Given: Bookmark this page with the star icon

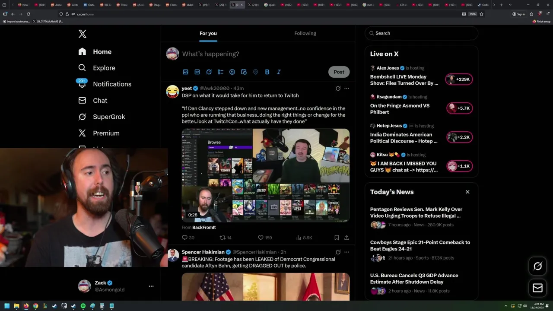Looking at the screenshot, I should coord(481,14).
